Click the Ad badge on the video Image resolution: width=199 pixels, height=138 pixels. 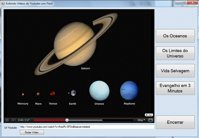click(149, 115)
